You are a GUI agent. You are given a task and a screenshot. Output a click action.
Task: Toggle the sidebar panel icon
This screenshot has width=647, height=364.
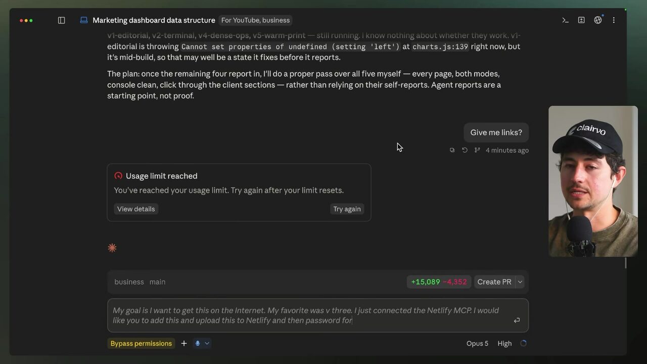pyautogui.click(x=62, y=20)
